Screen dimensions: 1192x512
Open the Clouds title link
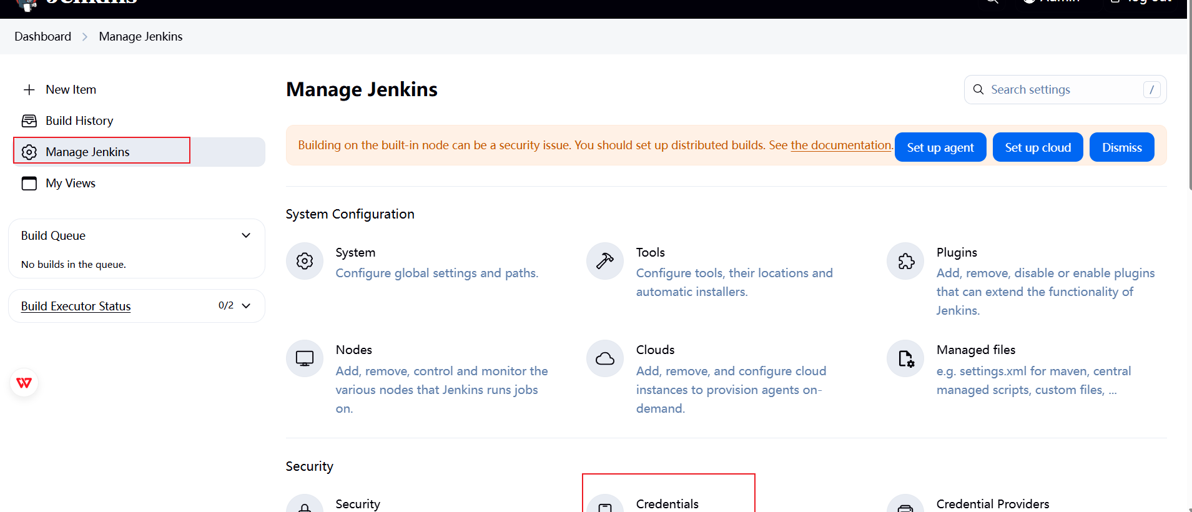(x=656, y=350)
